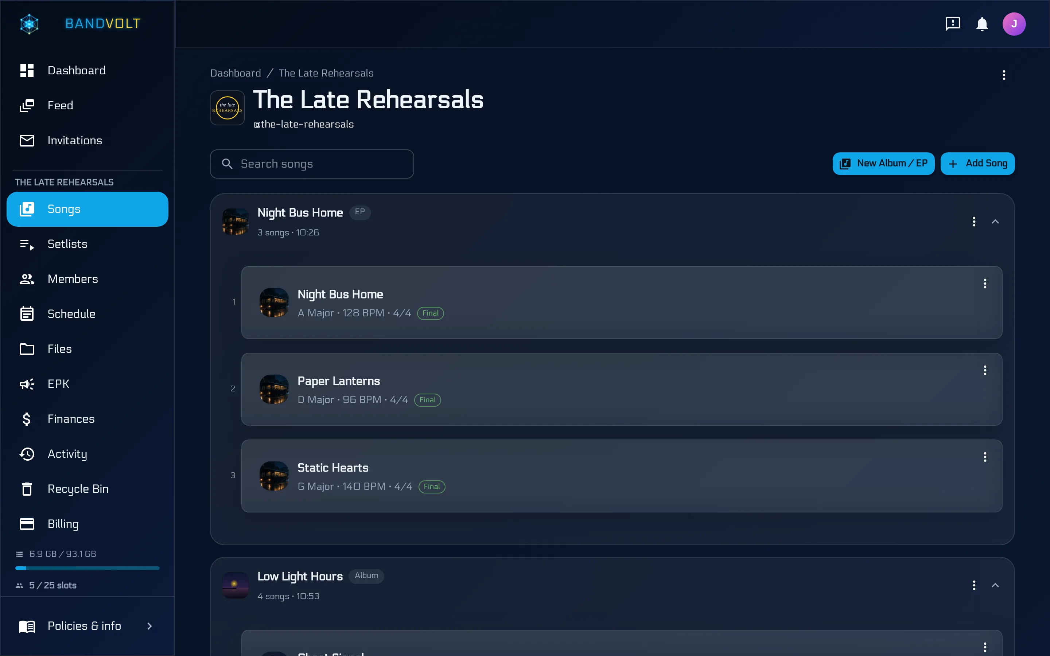Open page options kebab menu

1004,75
